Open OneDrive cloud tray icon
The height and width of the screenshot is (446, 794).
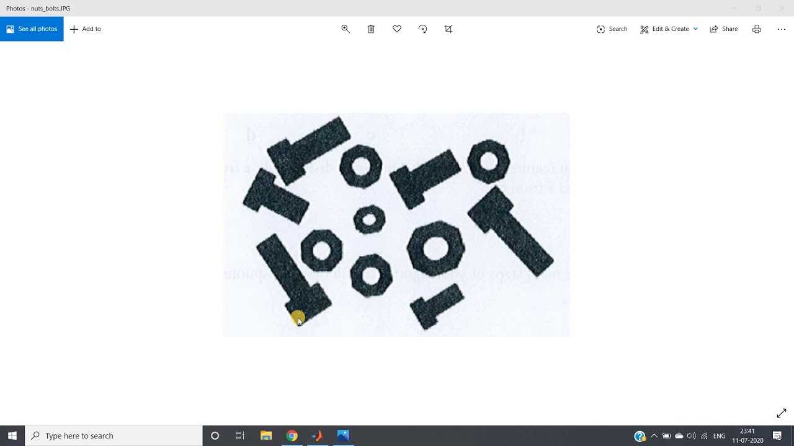(679, 436)
